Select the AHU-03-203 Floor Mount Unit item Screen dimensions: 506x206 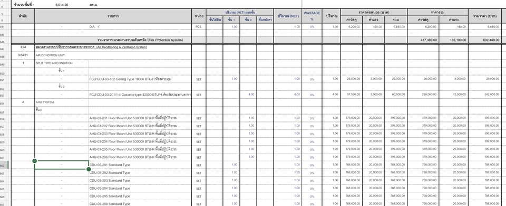tap(133, 133)
